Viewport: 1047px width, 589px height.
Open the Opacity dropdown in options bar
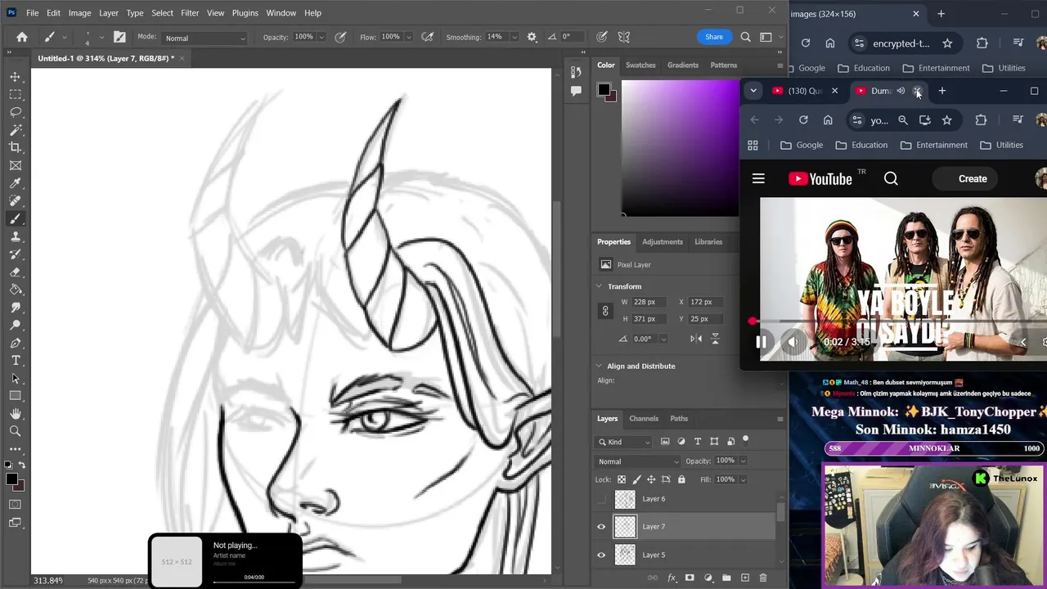tap(321, 38)
